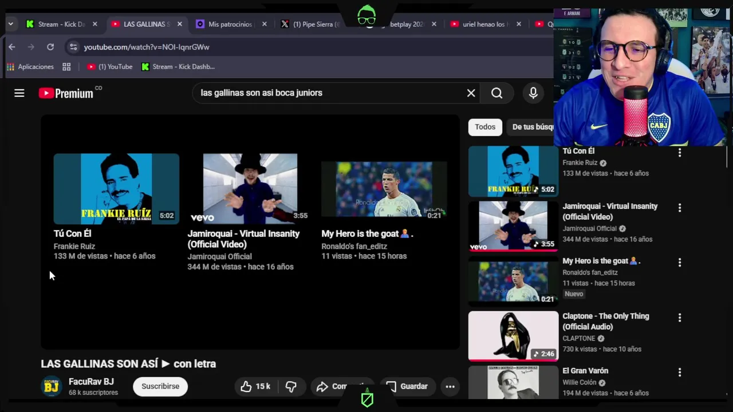Open the Tú Con Él end-screen title
Image resolution: width=733 pixels, height=412 pixels.
pos(72,233)
